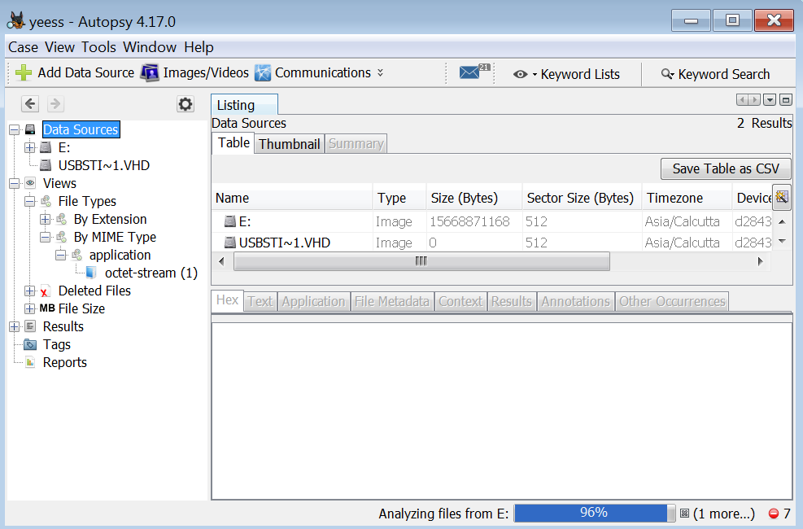This screenshot has width=803, height=529.
Task: Select the E: row in results table
Action: pos(491,221)
